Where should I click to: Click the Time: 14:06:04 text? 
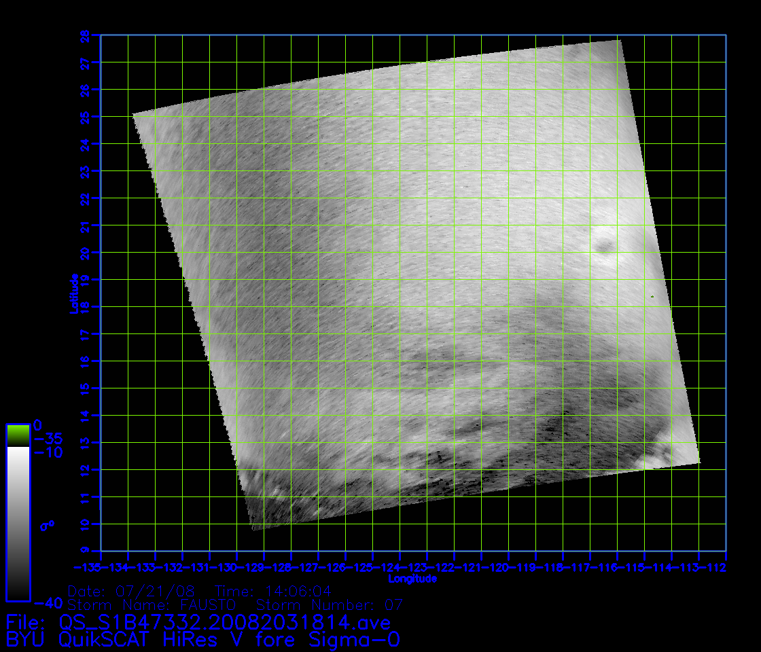pyautogui.click(x=273, y=591)
